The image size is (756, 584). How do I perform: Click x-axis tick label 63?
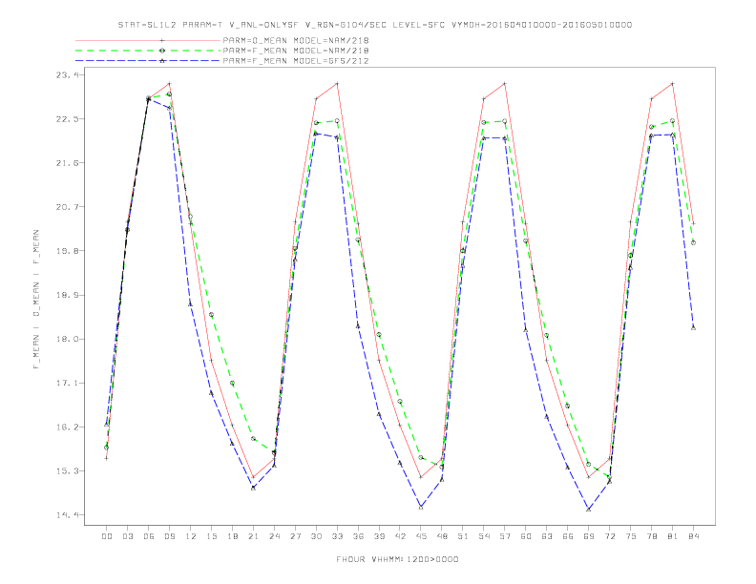[547, 536]
